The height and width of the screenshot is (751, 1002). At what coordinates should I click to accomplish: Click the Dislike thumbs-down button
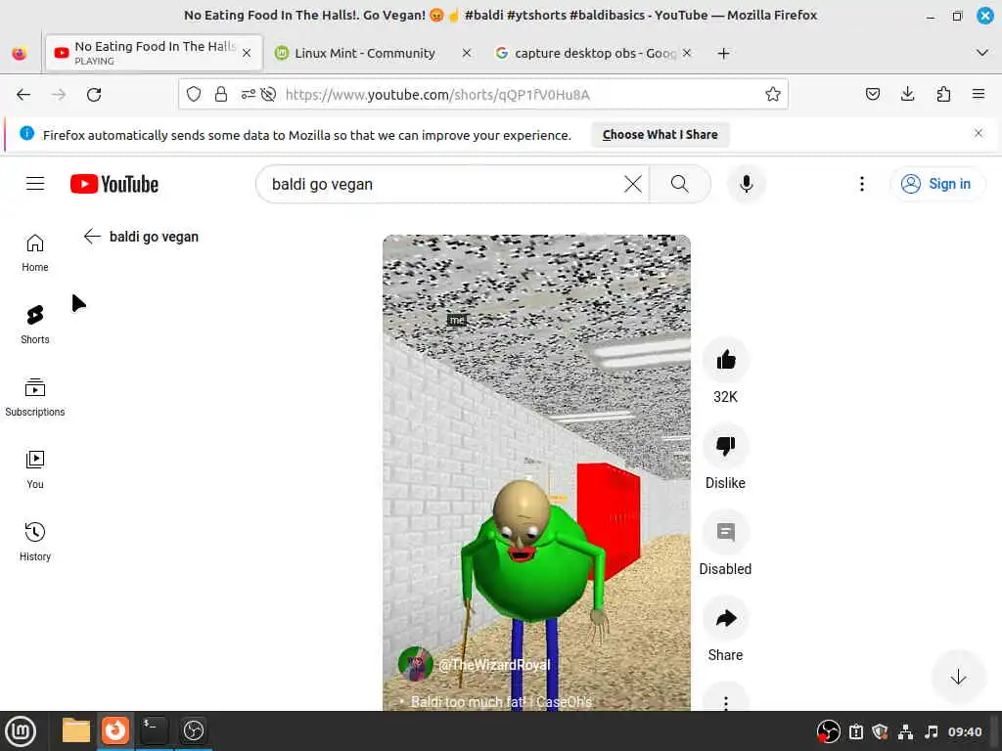point(725,446)
